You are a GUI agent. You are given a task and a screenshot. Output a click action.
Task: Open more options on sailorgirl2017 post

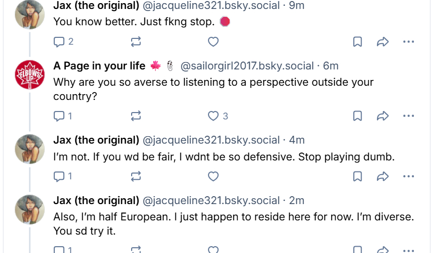point(409,116)
